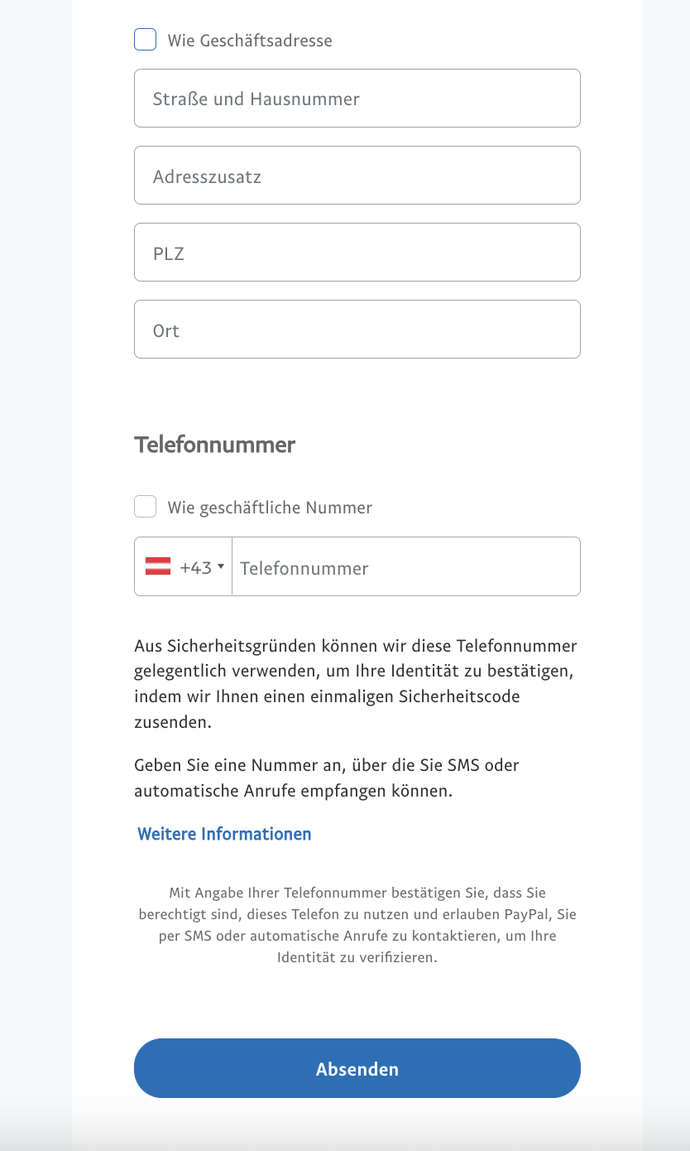Click the "Wie geschäftliche Nummer" label text
The width and height of the screenshot is (690, 1151).
270,508
